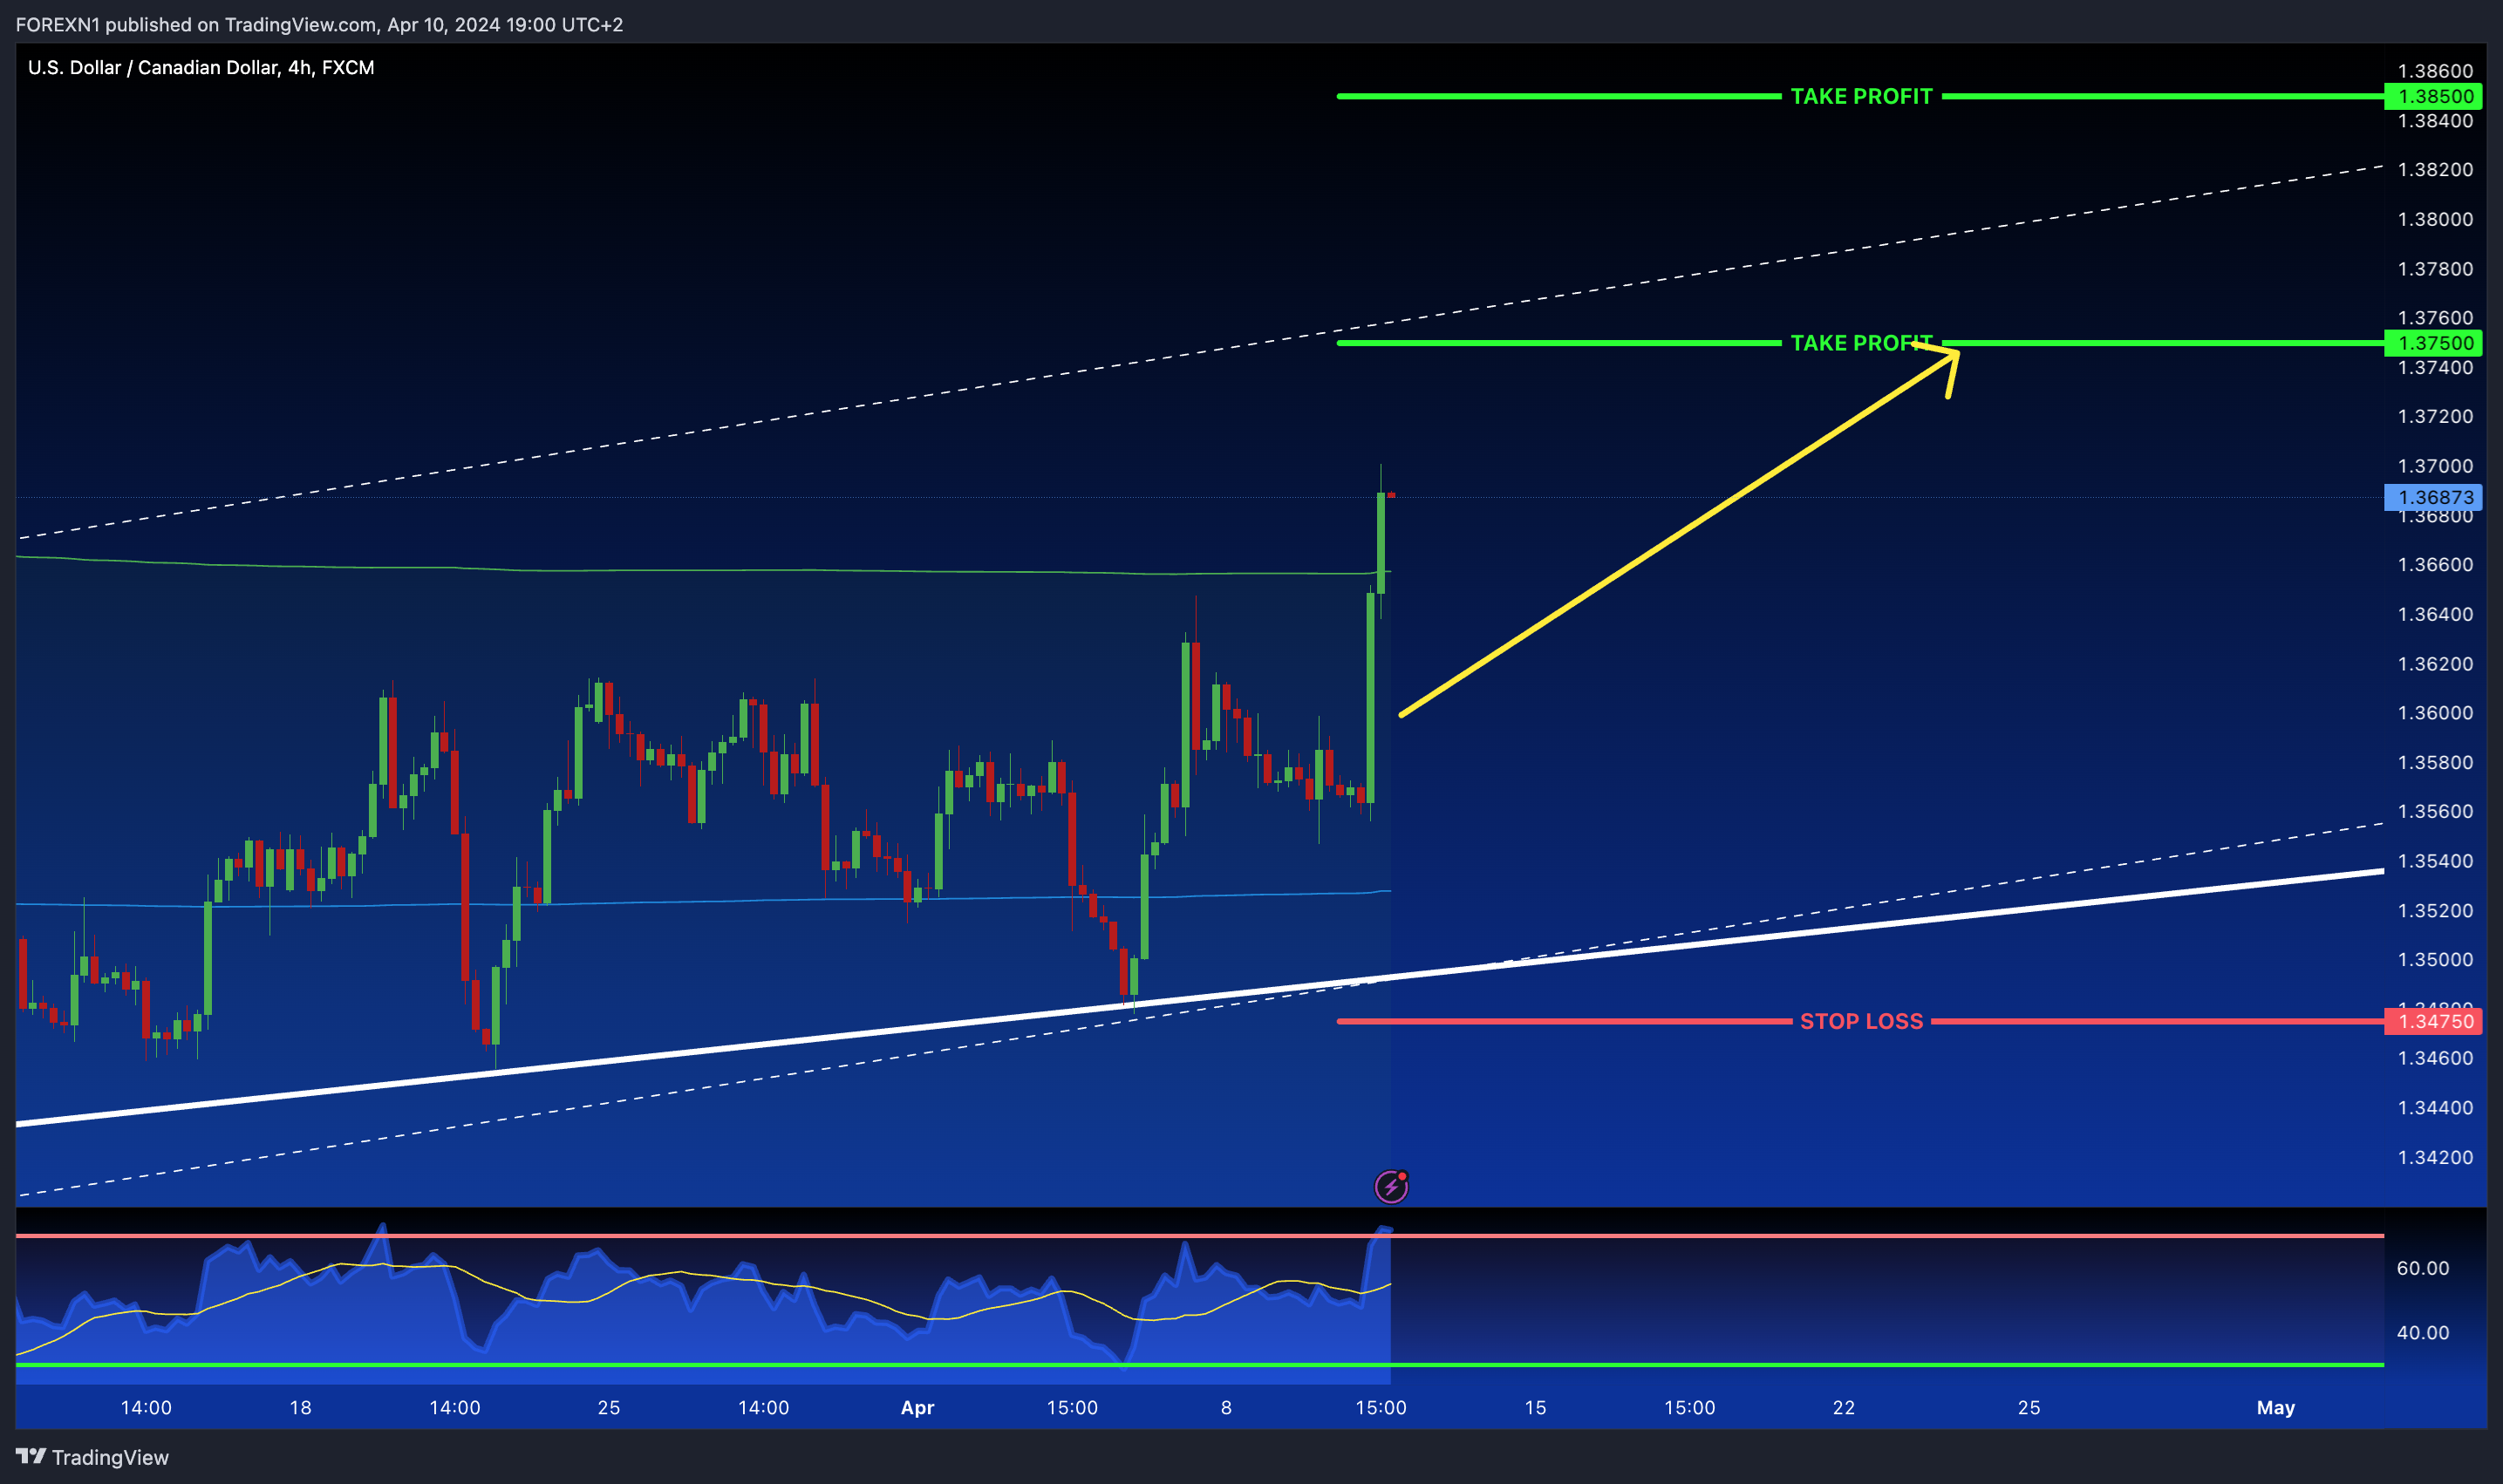Select the lower TAKE PROFIT text label

pyautogui.click(x=1861, y=343)
